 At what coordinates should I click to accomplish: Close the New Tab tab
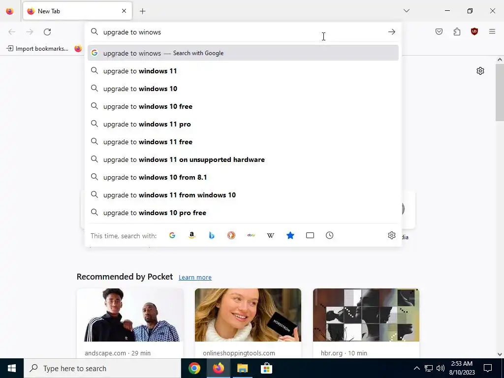124,11
